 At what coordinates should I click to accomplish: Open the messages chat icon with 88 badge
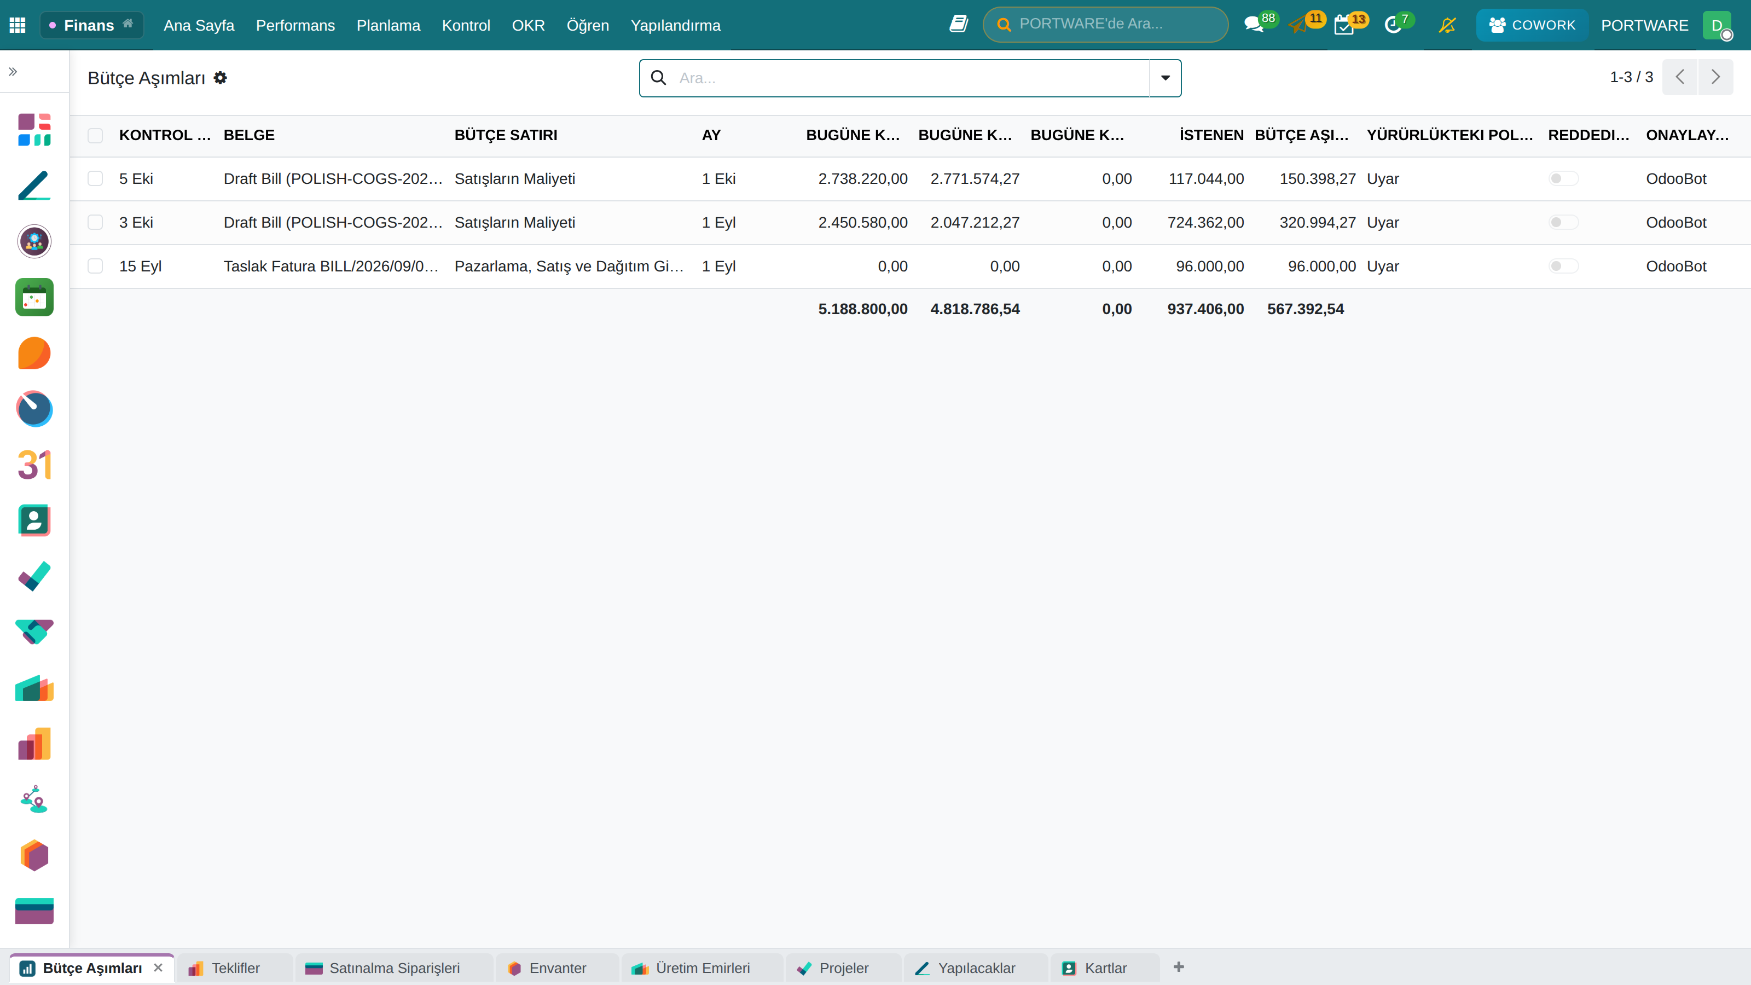[1254, 25]
